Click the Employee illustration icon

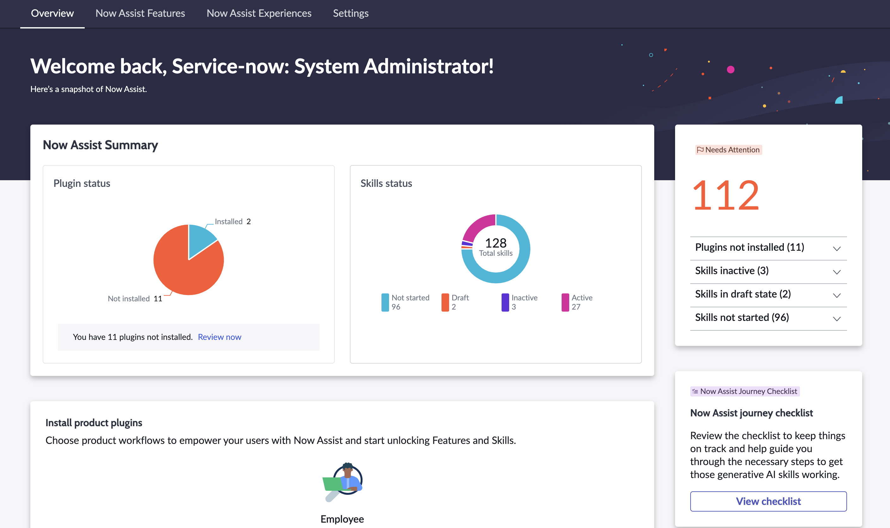342,482
